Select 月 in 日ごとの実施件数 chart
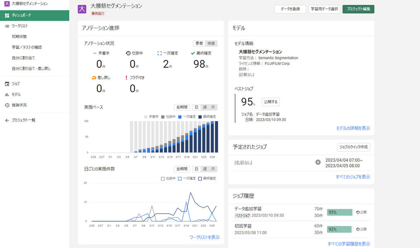Viewport: 420px width, 248px height. coord(213,169)
